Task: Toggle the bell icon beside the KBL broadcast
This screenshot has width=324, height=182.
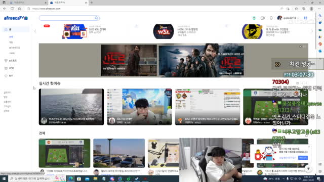Action: click(x=136, y=26)
